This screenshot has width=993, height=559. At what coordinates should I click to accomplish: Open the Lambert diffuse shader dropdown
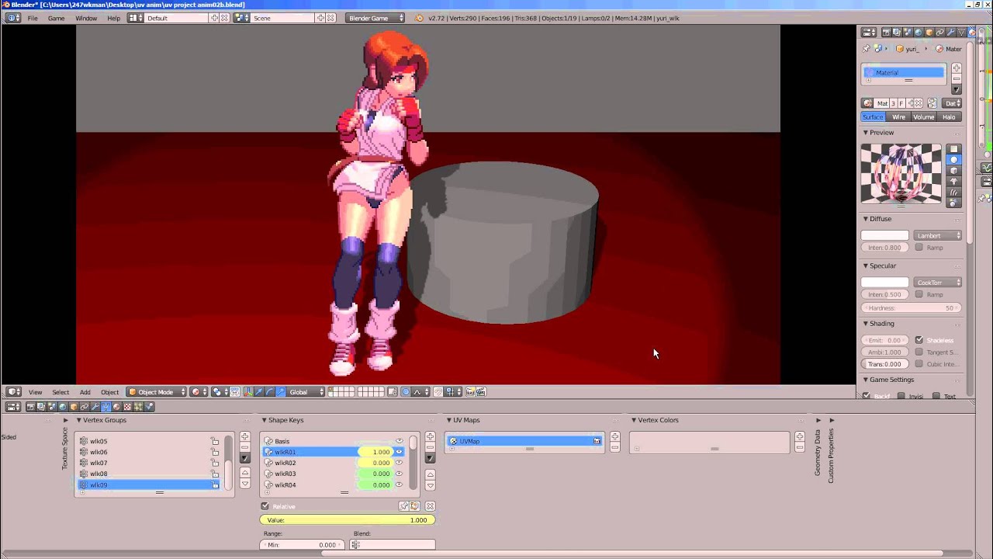[938, 235]
